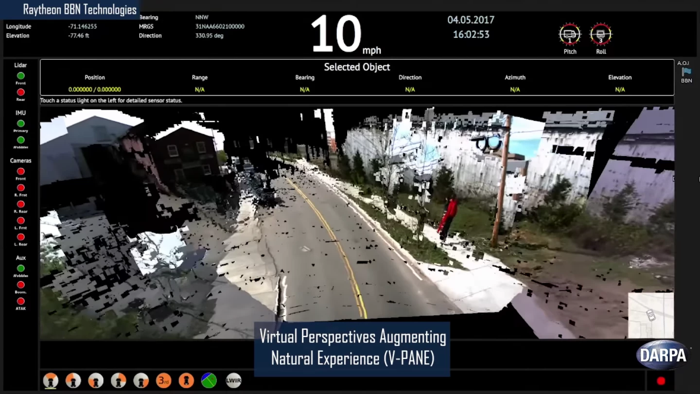Touch the Lidar Rear status light
The image size is (700, 394).
(20, 92)
